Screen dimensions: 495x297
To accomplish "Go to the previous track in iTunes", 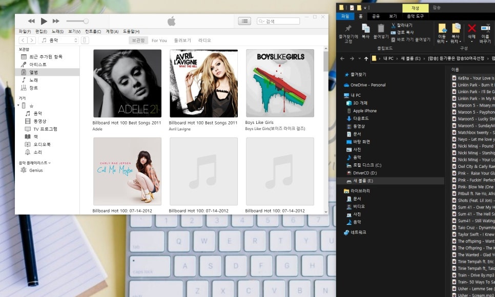I will [31, 21].
